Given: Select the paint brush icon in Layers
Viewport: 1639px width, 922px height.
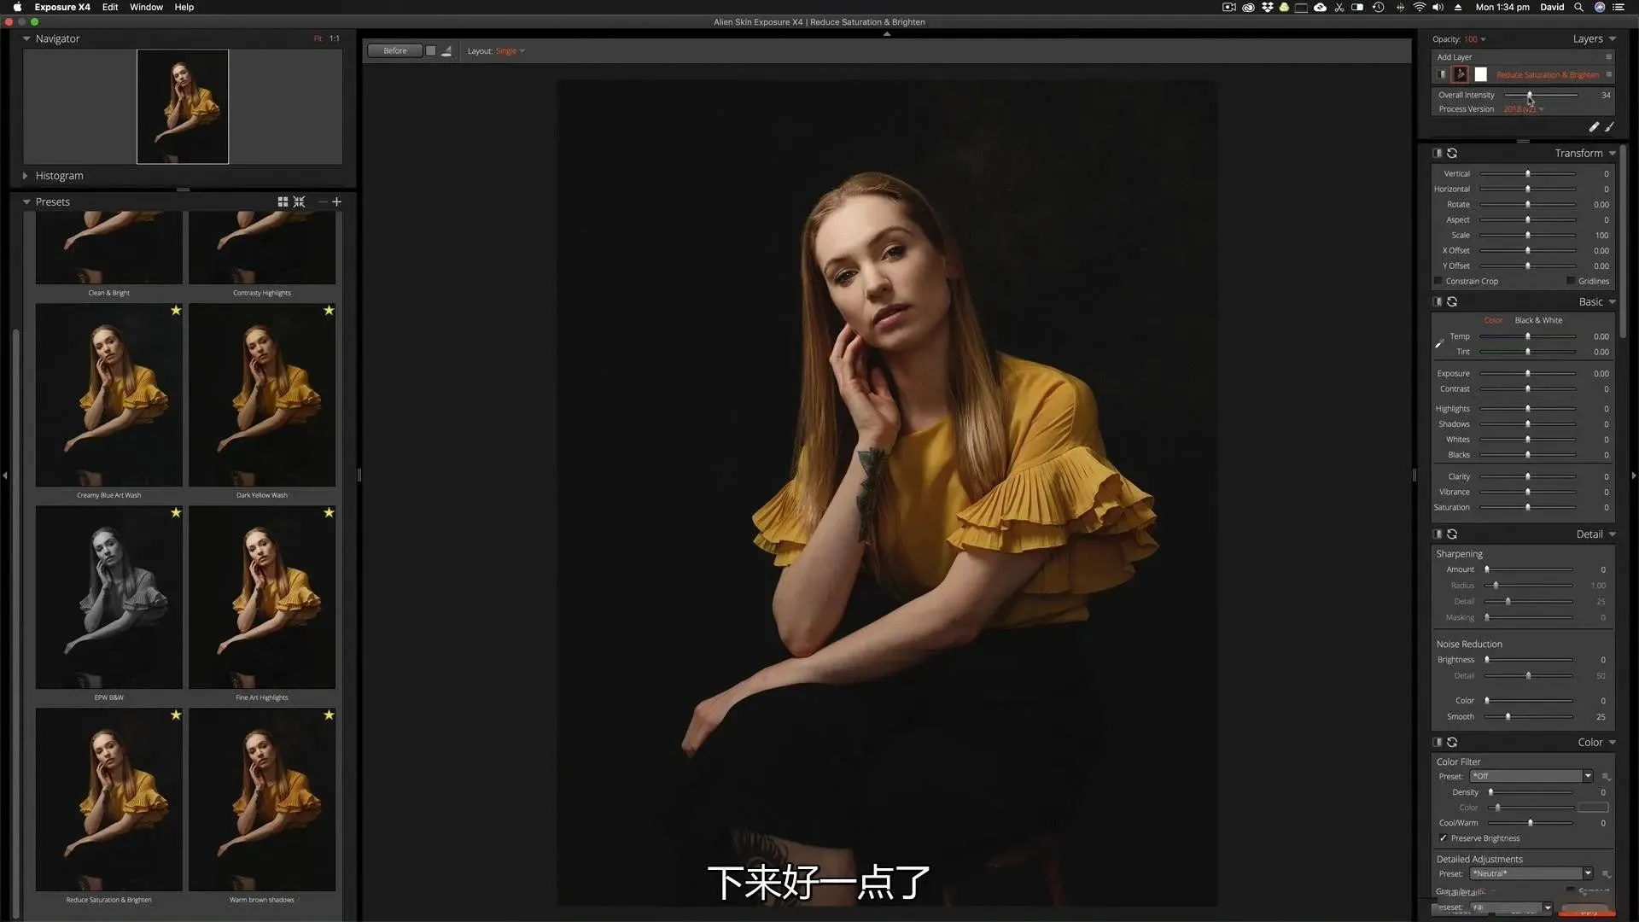Looking at the screenshot, I should tap(1609, 126).
